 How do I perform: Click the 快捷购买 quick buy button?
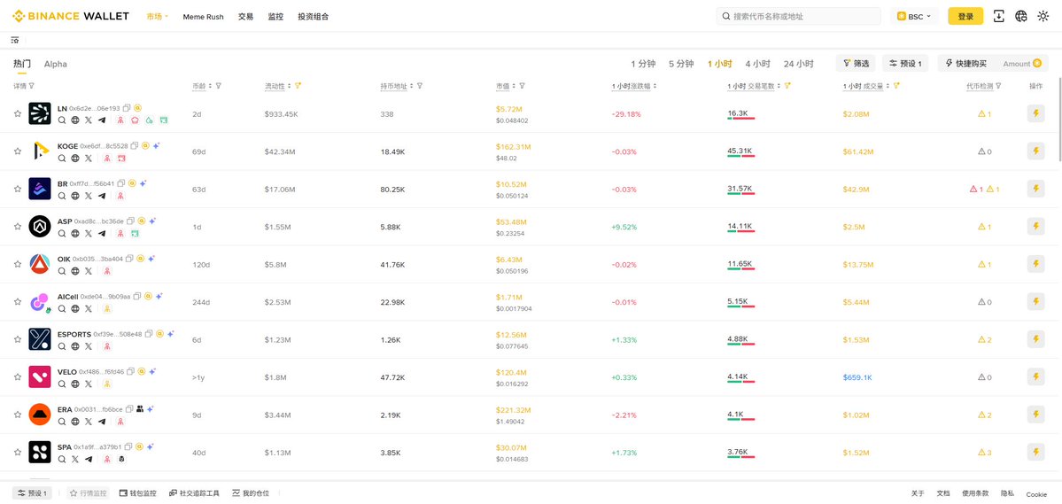[965, 64]
